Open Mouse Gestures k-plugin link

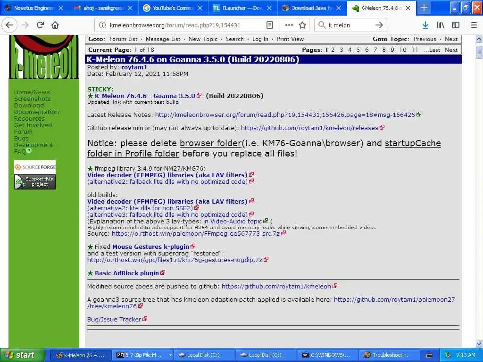150,247
